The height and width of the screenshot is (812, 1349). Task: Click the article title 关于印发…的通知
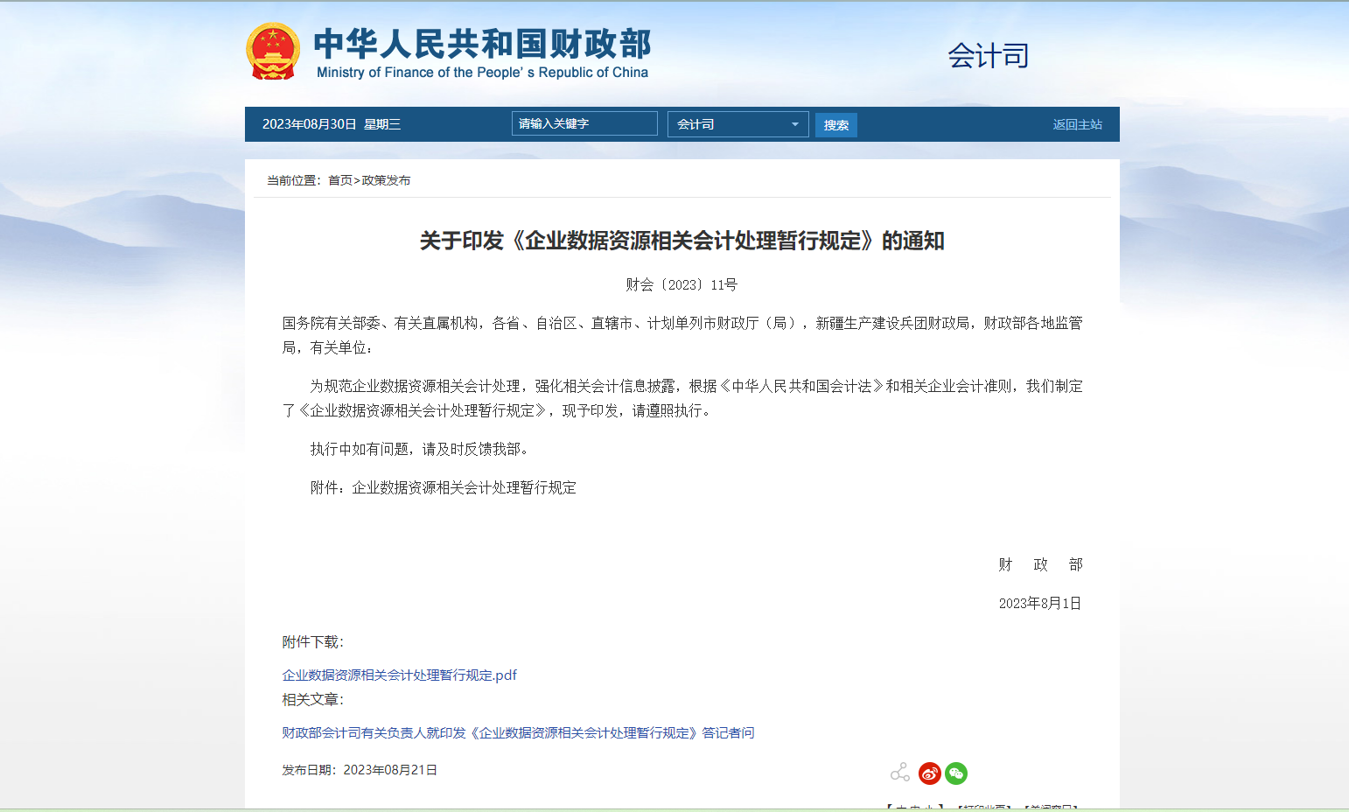click(681, 241)
